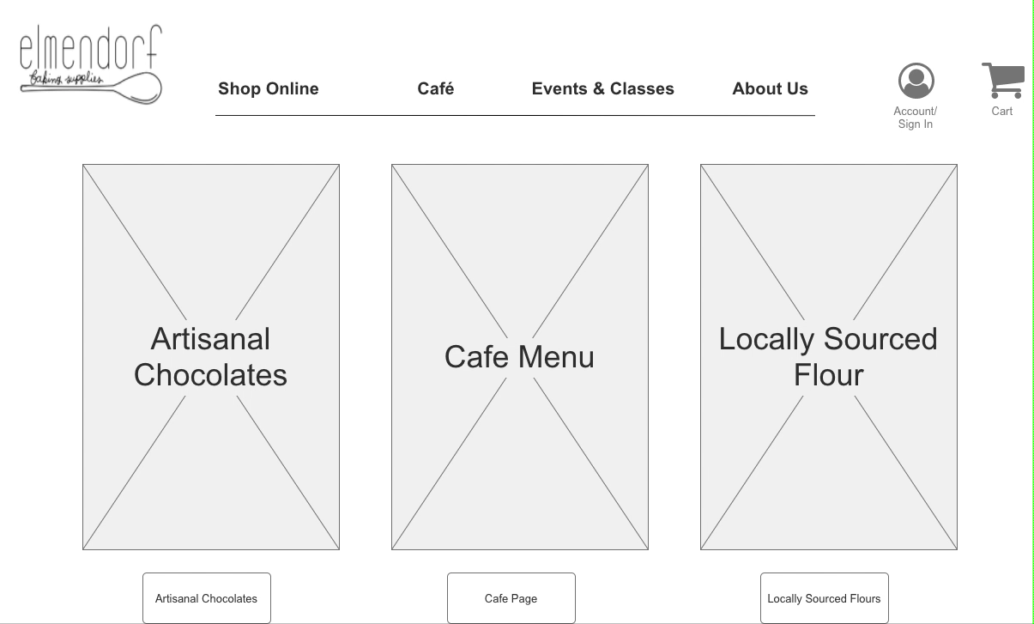
Task: Click the Cafe Menu image placeholder
Action: point(520,357)
